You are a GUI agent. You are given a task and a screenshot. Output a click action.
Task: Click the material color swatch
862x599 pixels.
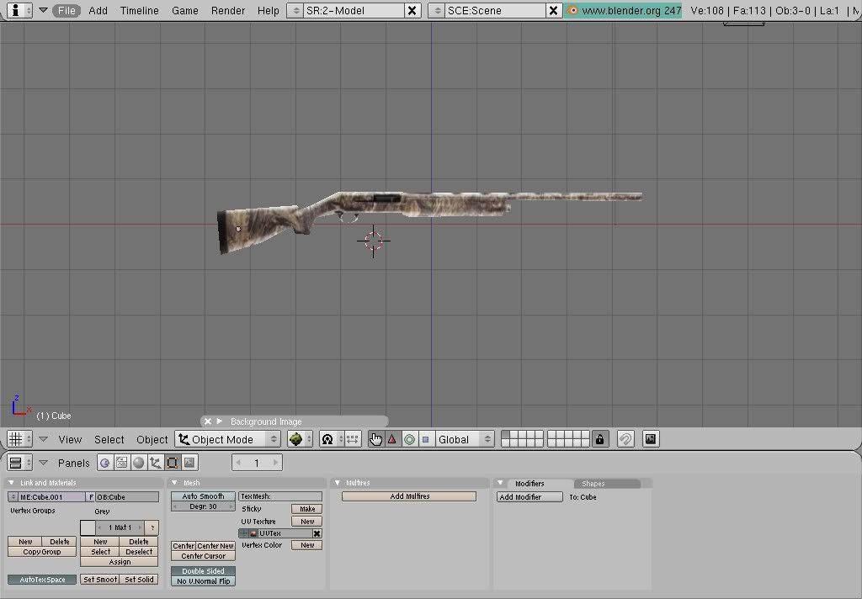pyautogui.click(x=88, y=527)
